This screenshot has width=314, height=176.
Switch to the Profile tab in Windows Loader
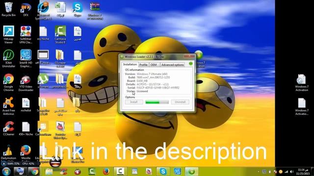pos(143,65)
